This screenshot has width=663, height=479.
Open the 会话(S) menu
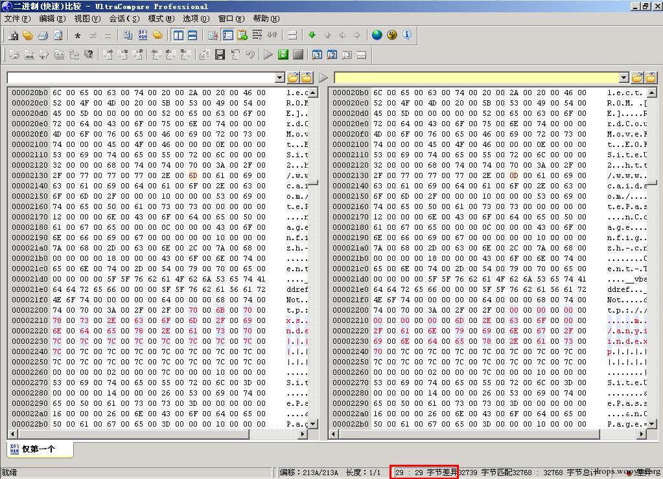124,19
